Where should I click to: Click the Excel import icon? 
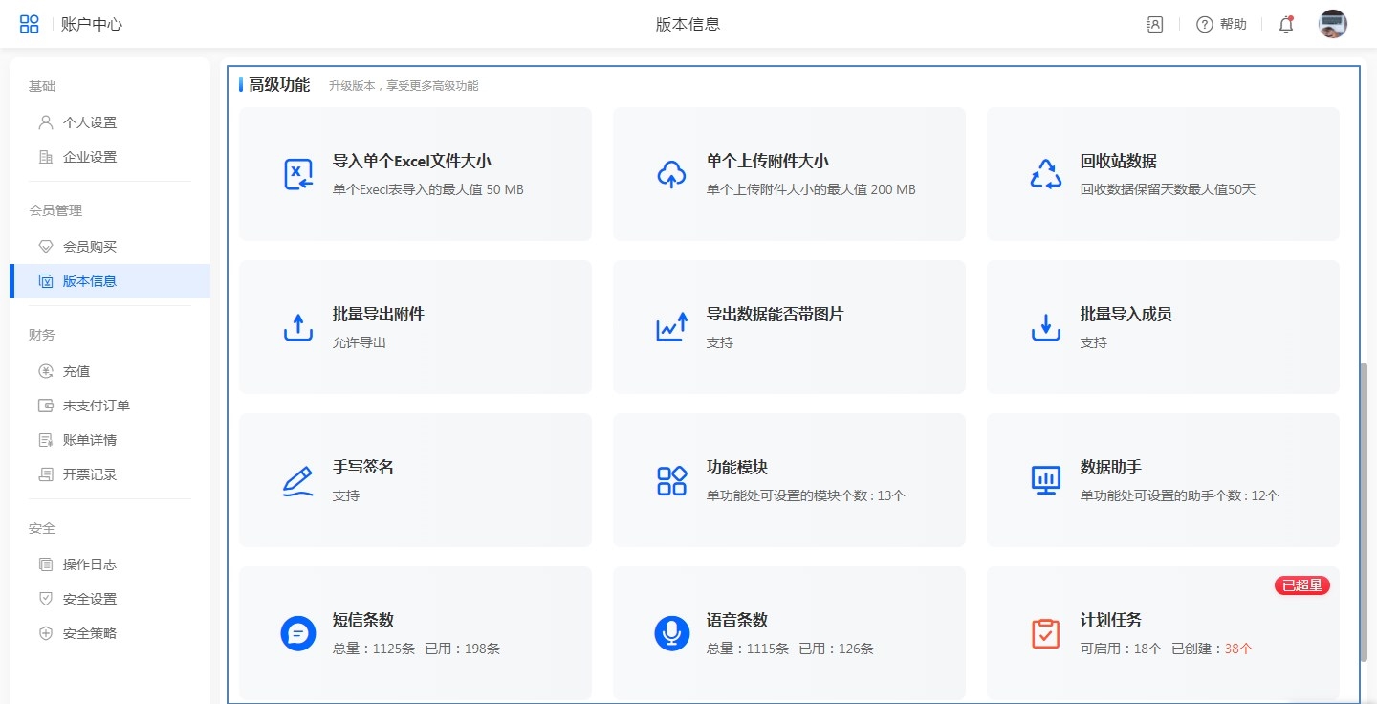[x=298, y=174]
